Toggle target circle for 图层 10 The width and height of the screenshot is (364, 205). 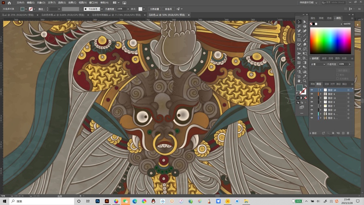coord(348,90)
